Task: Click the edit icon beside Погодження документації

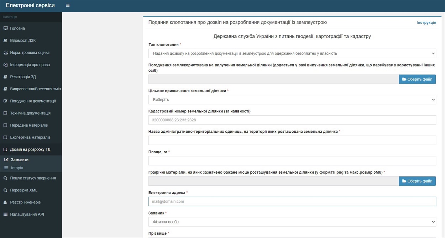Action: pos(5,101)
